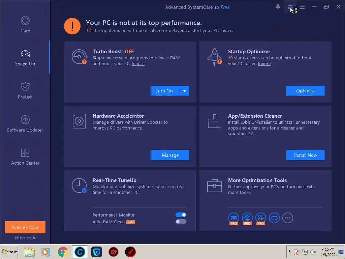This screenshot has width=345, height=259.
Task: Open the app grid trash PRO tool
Action: [x=261, y=219]
